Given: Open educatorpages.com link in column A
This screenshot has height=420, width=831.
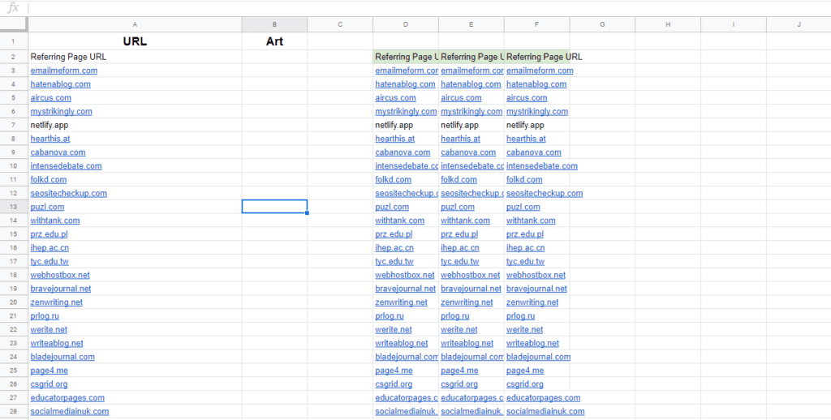Looking at the screenshot, I should [x=68, y=398].
